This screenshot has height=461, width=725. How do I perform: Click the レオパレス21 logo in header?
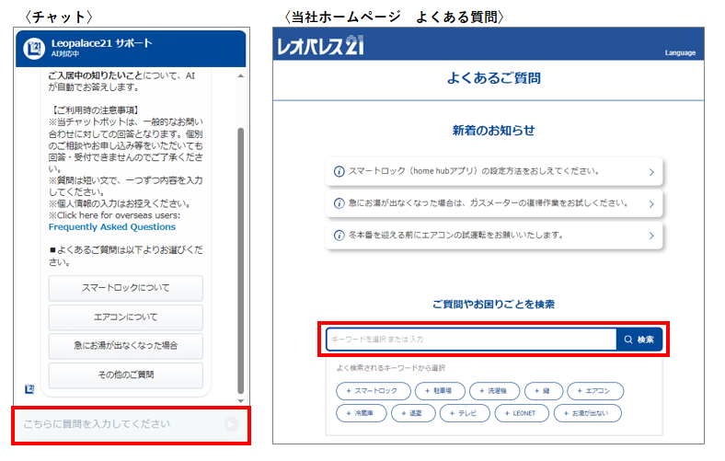319,48
